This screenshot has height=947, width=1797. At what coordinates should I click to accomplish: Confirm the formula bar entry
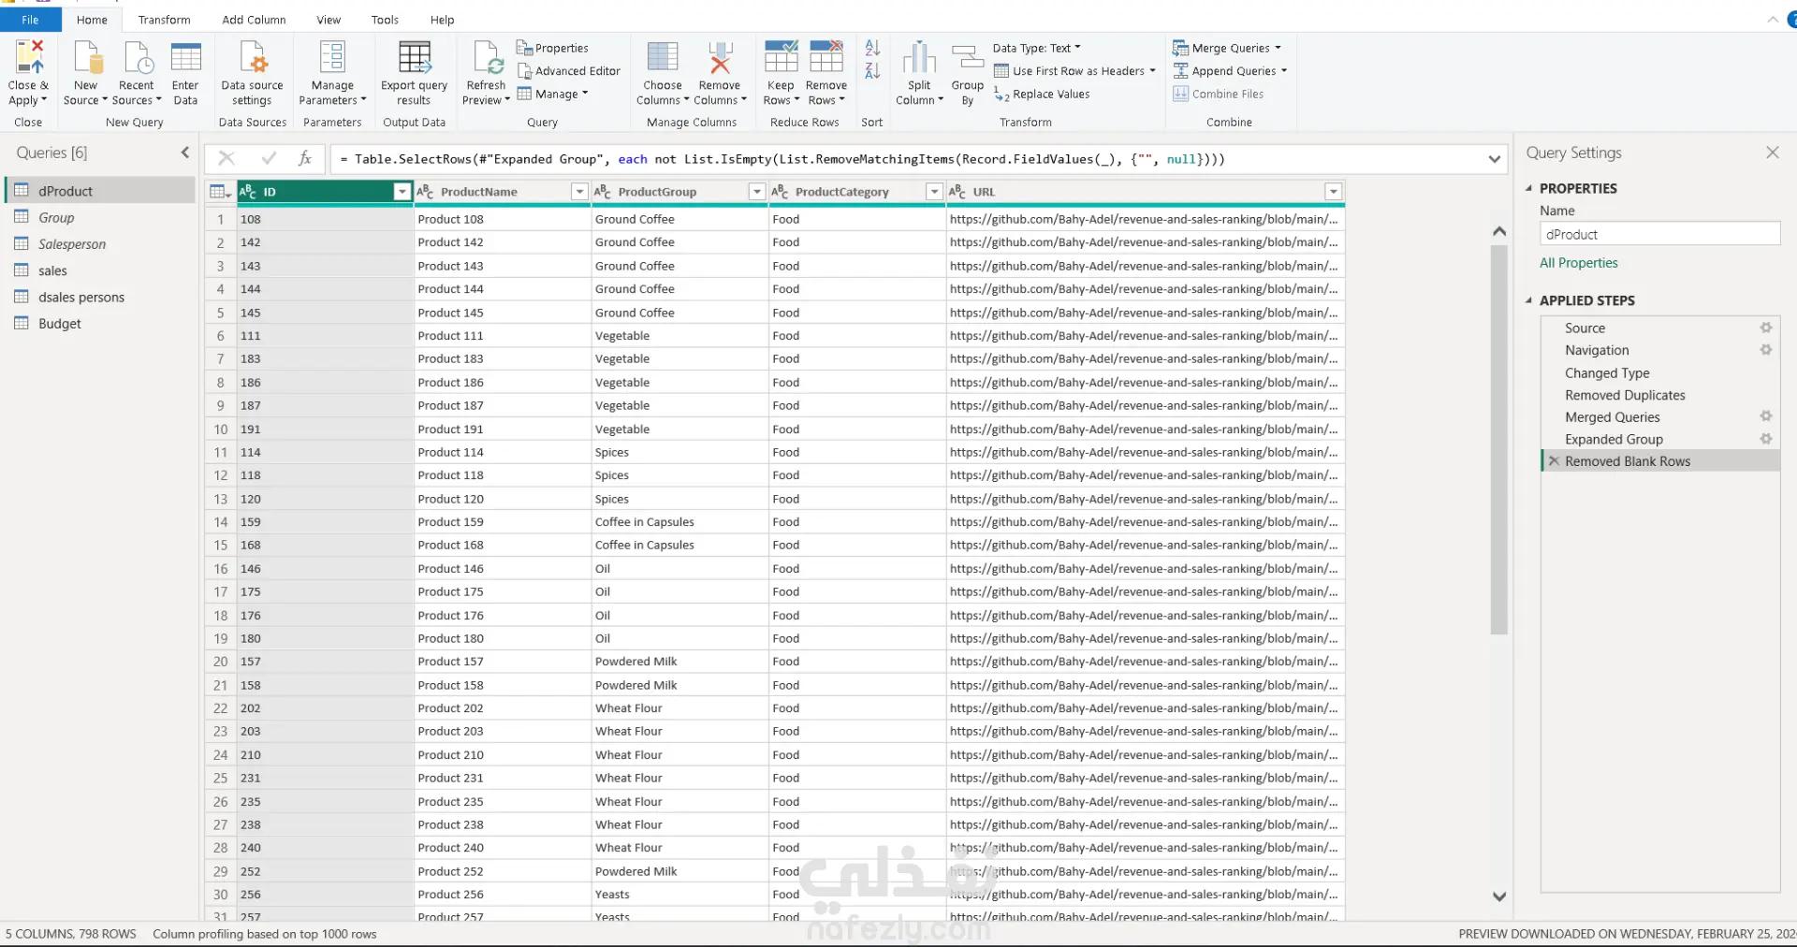point(270,158)
